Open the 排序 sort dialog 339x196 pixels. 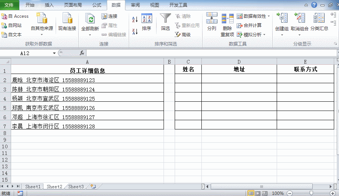(147, 22)
